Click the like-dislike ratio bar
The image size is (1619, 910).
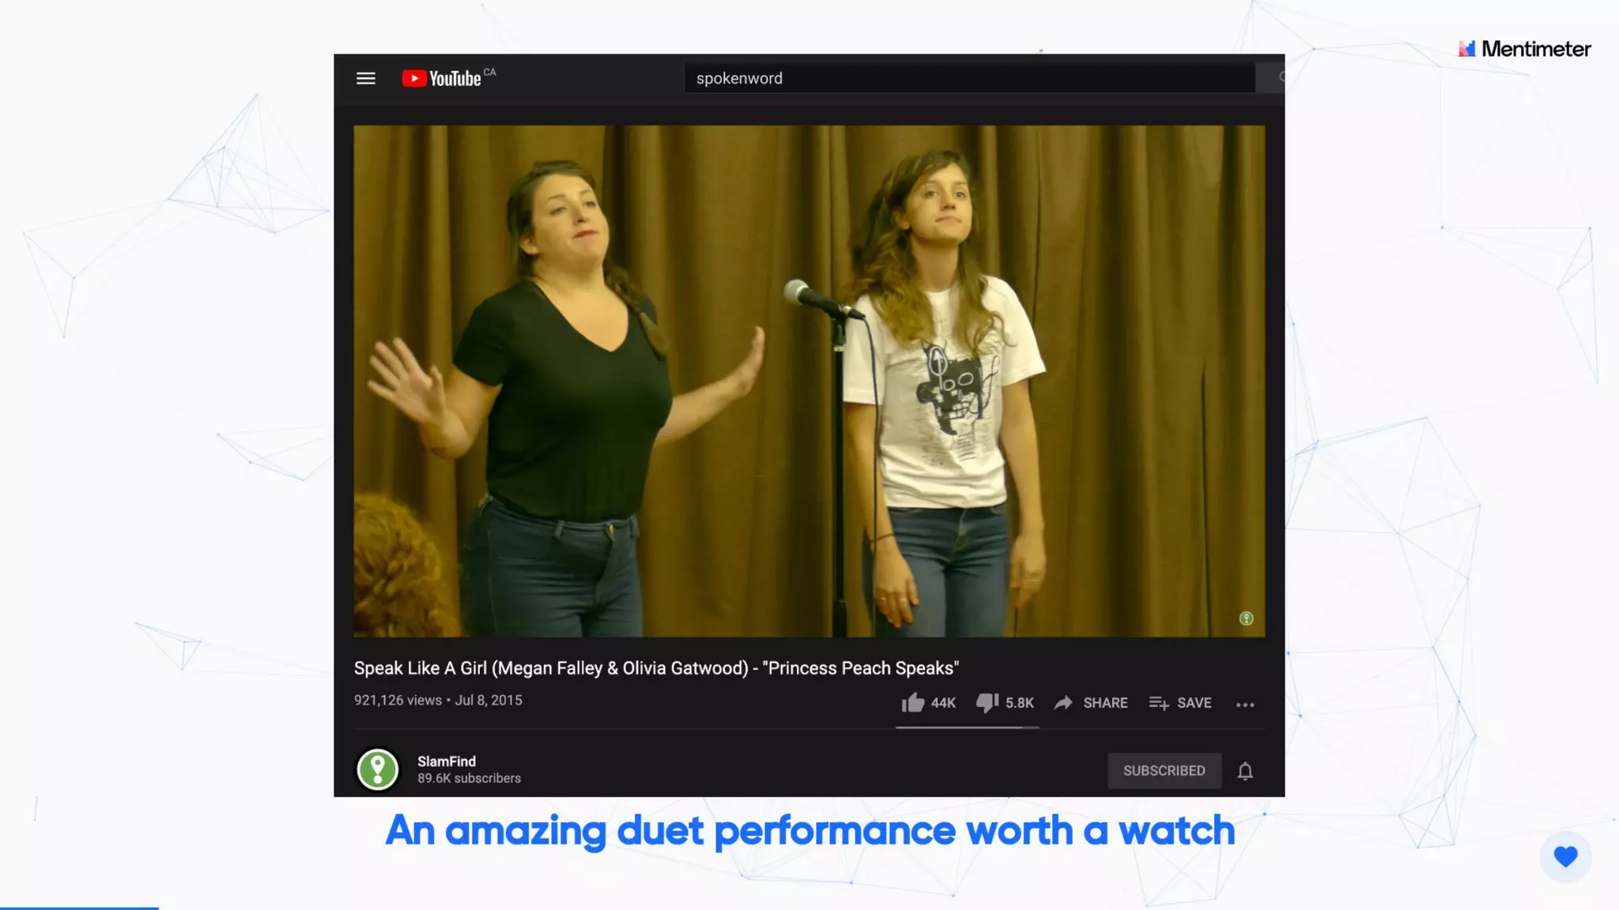coord(966,728)
